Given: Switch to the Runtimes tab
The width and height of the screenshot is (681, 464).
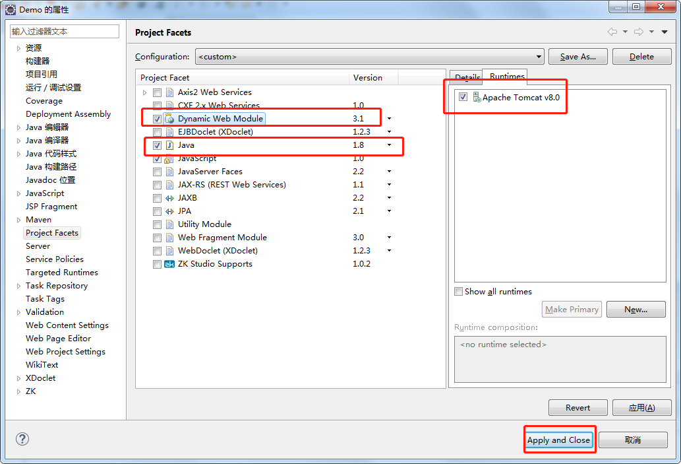Looking at the screenshot, I should click(x=506, y=76).
